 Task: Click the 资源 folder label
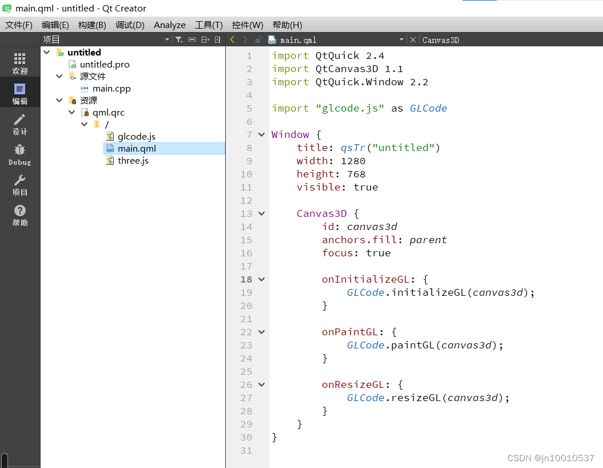click(89, 101)
